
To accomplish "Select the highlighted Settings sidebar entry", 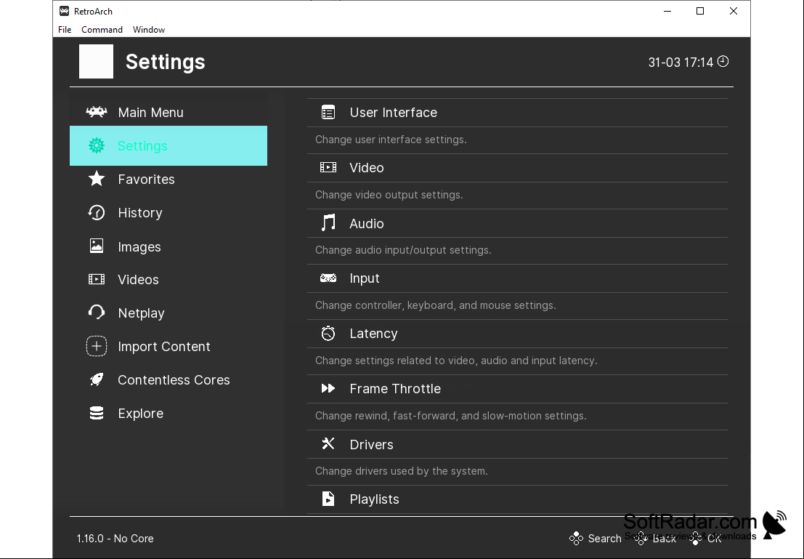I will click(x=168, y=146).
